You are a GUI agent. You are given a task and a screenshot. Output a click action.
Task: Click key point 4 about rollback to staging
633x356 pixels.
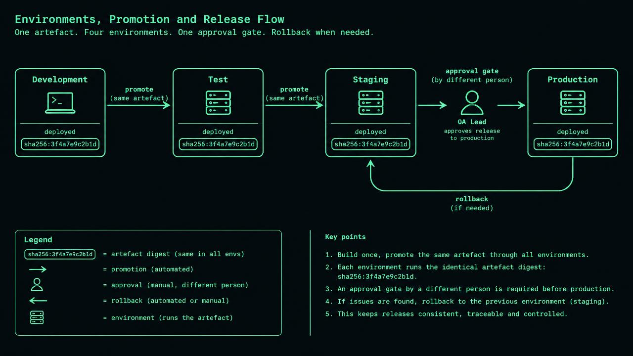pyautogui.click(x=467, y=301)
